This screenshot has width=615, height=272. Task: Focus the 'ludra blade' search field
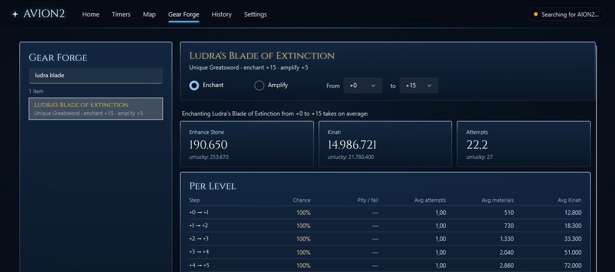tap(96, 76)
